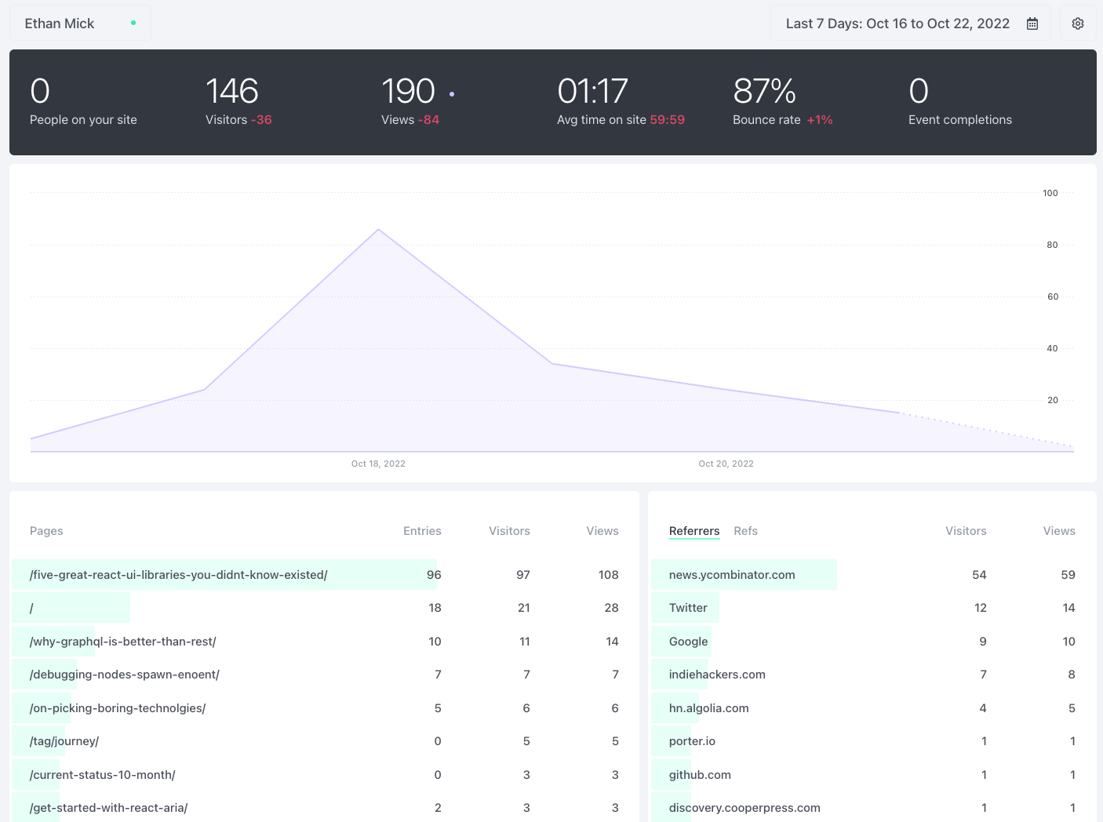Select the indiehackers.com referrer
This screenshot has width=1103, height=822.
point(872,675)
